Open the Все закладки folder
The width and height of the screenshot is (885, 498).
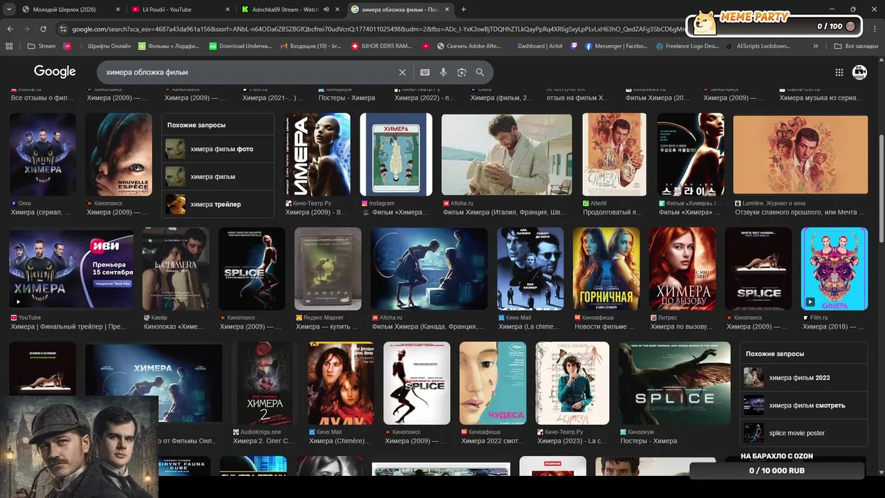[x=856, y=46]
